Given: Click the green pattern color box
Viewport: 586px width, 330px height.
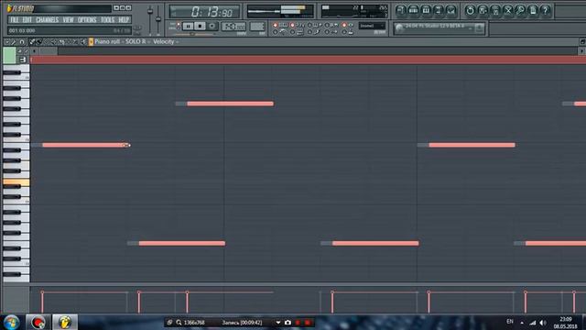Looking at the screenshot, I should (9, 55).
